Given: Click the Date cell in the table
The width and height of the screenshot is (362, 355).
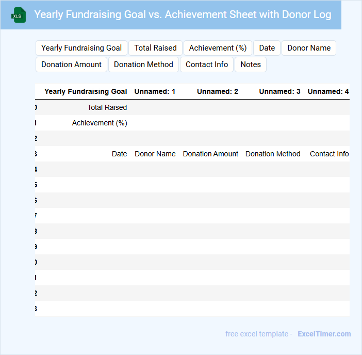Looking at the screenshot, I should [x=119, y=154].
